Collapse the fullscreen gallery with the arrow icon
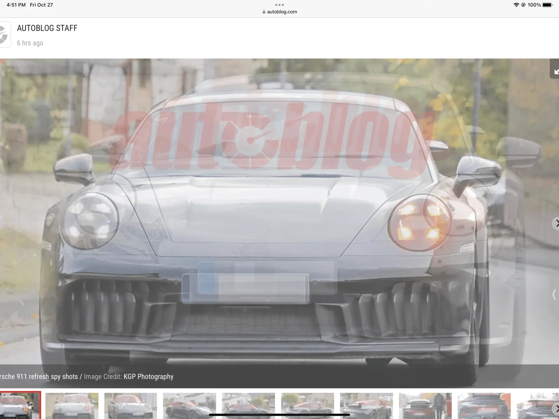The image size is (559, 419). coord(555,69)
